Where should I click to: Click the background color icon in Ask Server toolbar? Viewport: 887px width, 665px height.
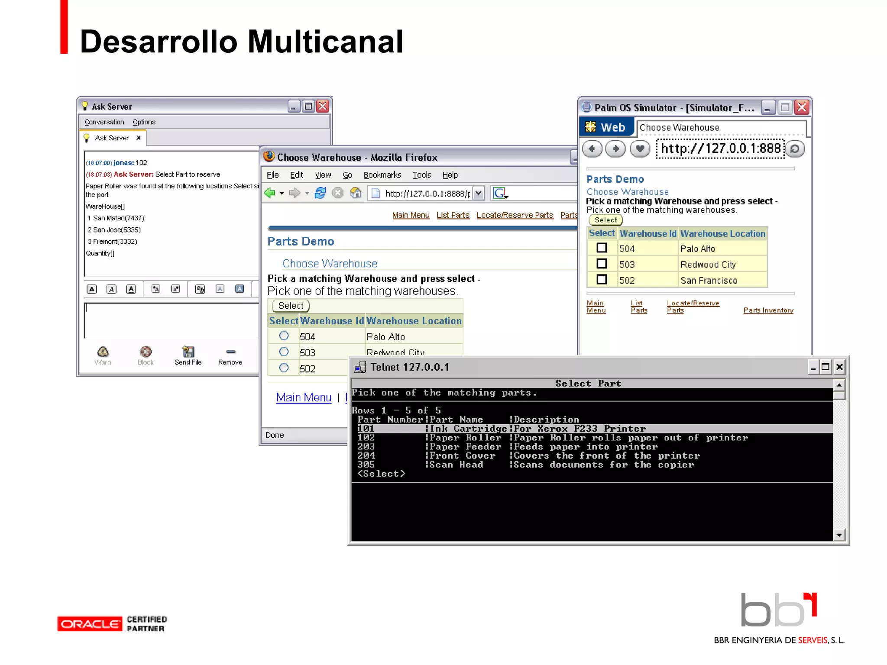[240, 289]
